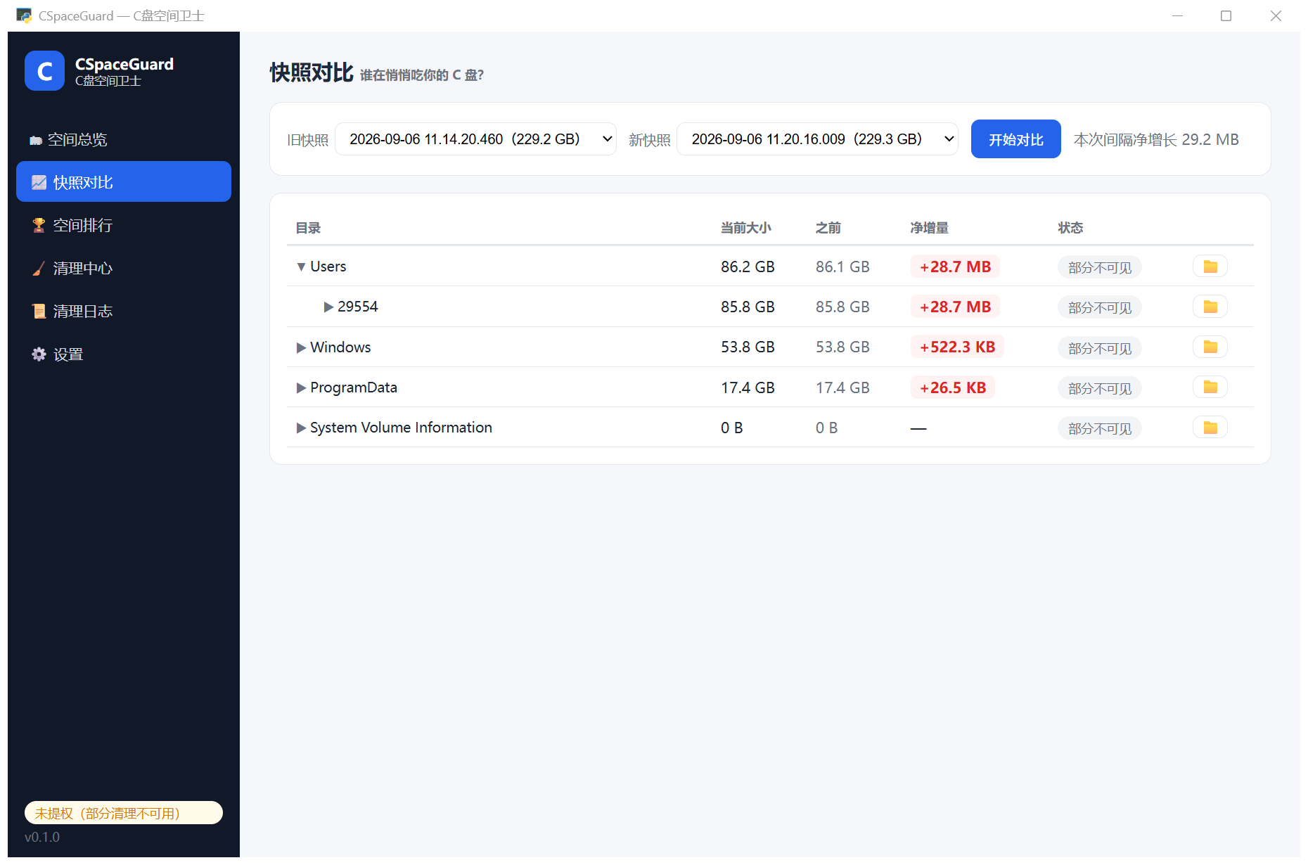Click the +26.5 KB increment value
The height and width of the screenshot is (865, 1308).
point(953,387)
